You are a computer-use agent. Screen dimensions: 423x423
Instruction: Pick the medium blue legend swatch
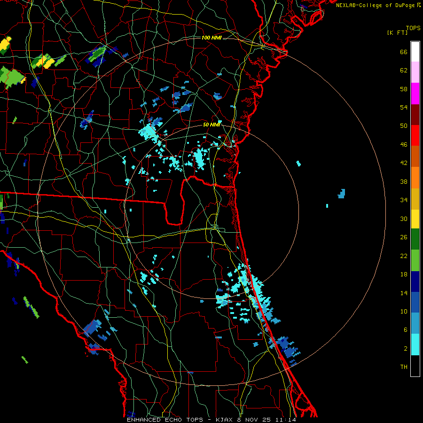pyautogui.click(x=415, y=302)
